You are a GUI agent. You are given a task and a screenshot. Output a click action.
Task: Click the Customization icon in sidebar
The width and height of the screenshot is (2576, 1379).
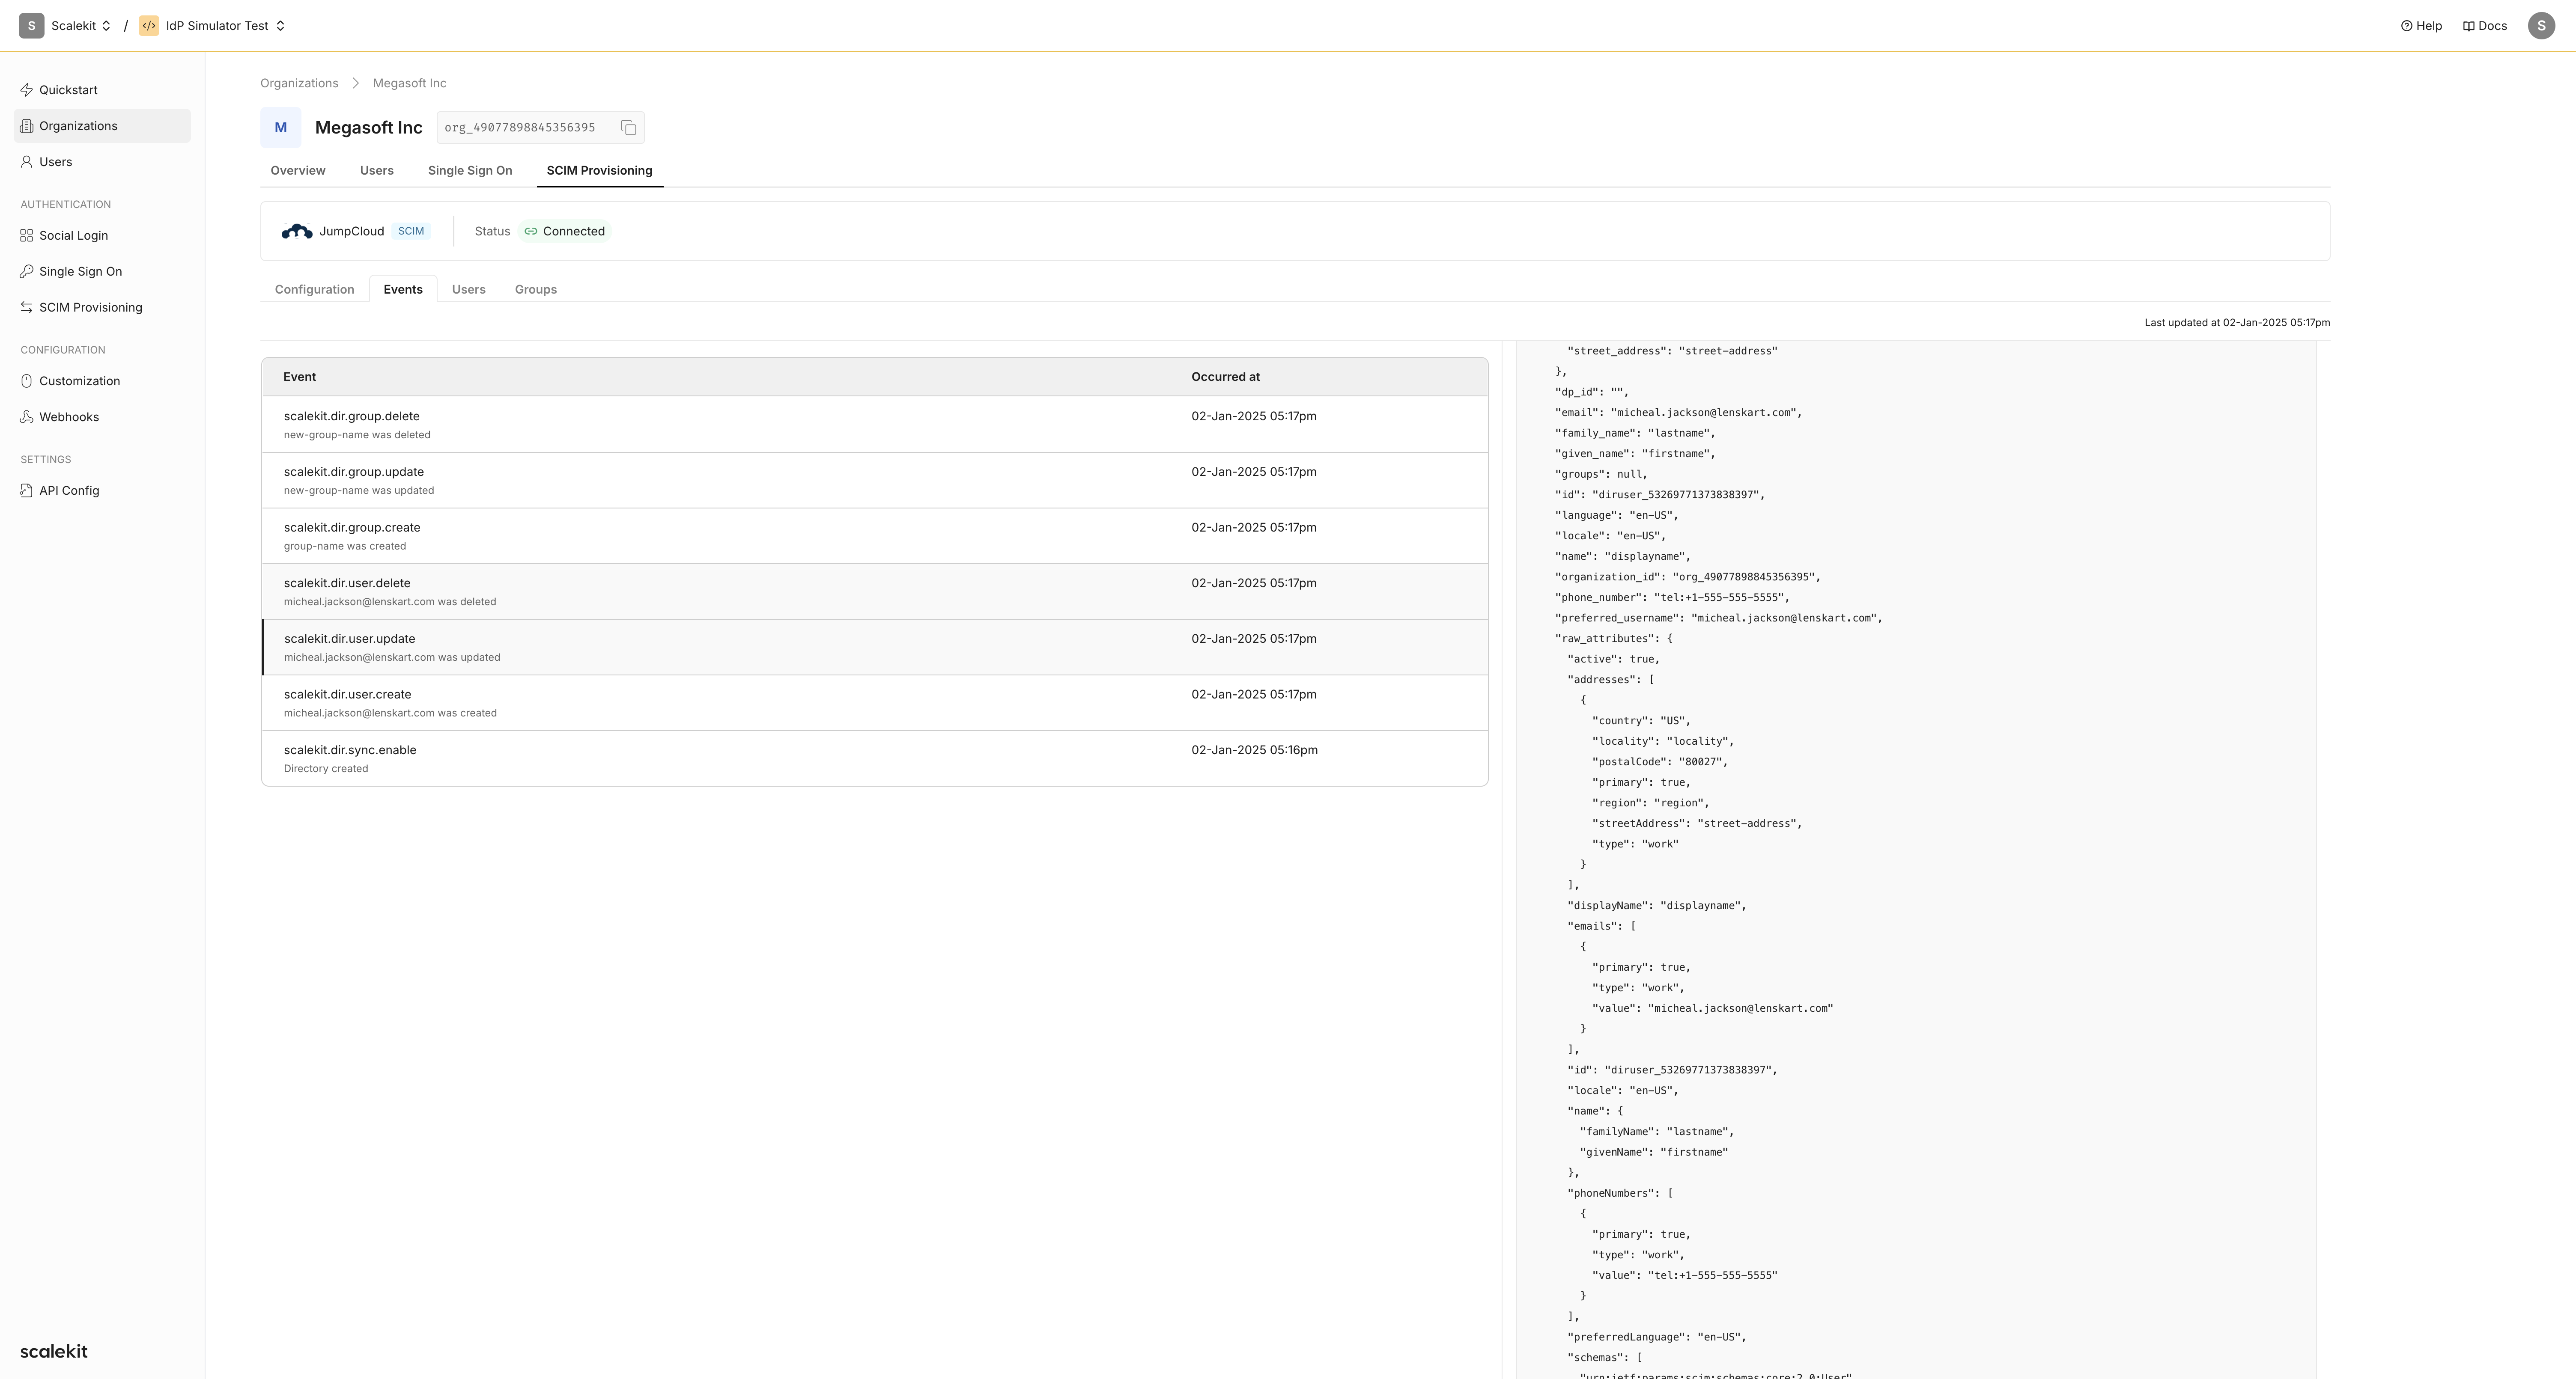pos(27,381)
